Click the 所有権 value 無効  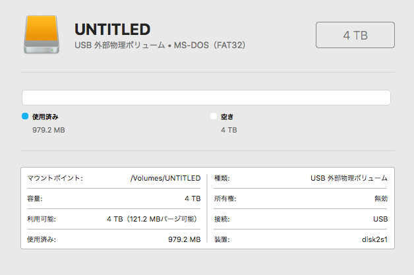381,199
